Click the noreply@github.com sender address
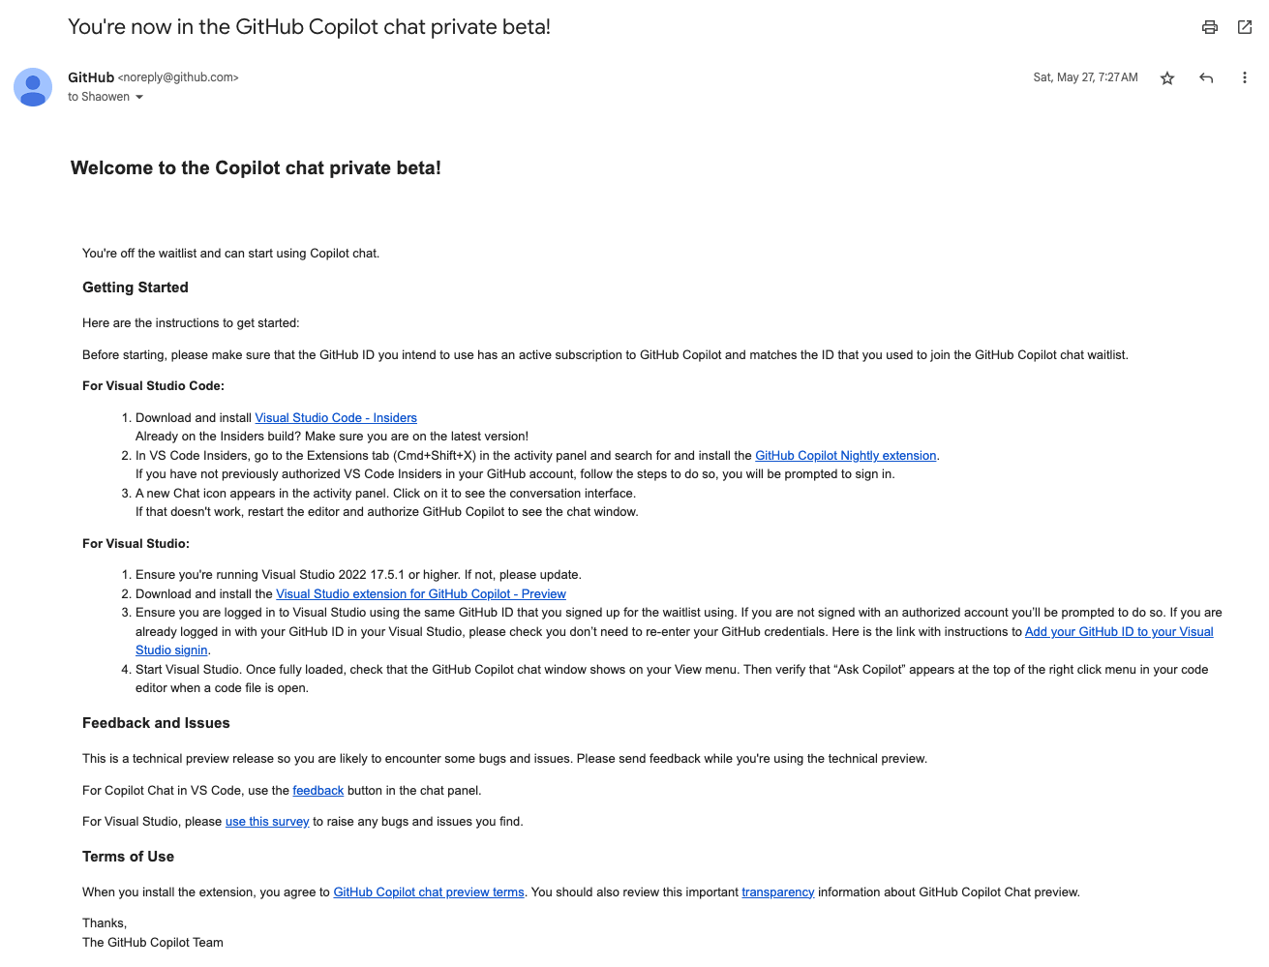Viewport: 1269px width, 967px height. [178, 77]
